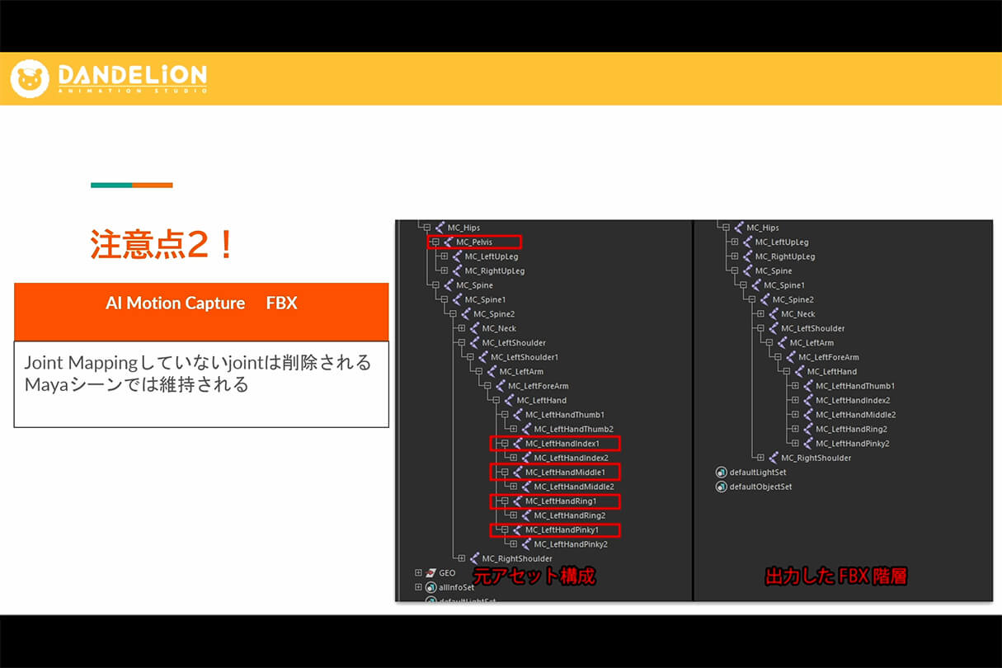1002x668 pixels.
Task: Select the joint icon beside MC_Hips
Action: (x=441, y=227)
